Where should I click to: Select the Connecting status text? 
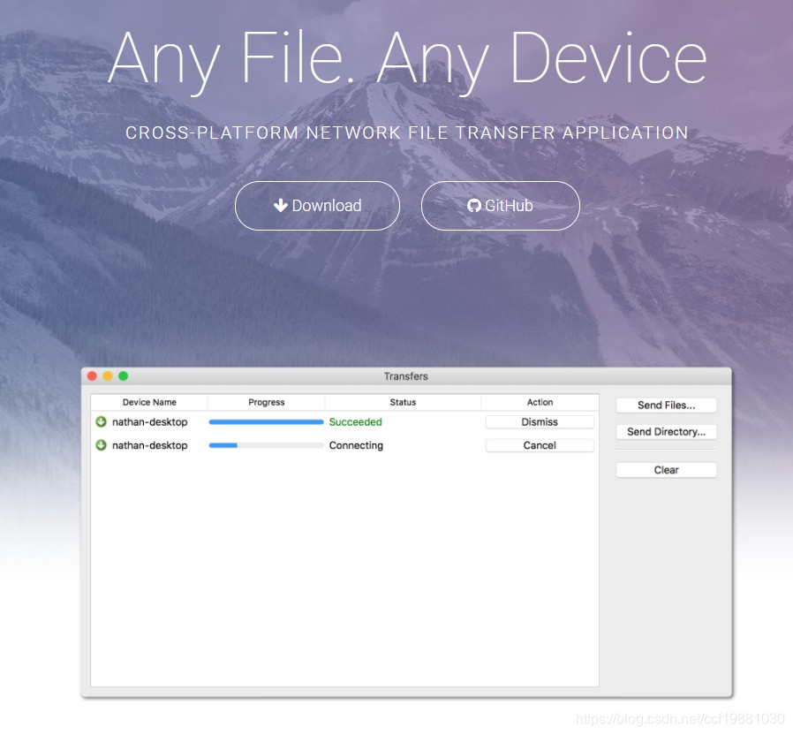point(356,445)
